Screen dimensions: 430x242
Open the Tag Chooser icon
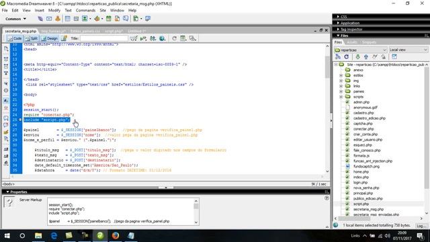click(x=148, y=19)
